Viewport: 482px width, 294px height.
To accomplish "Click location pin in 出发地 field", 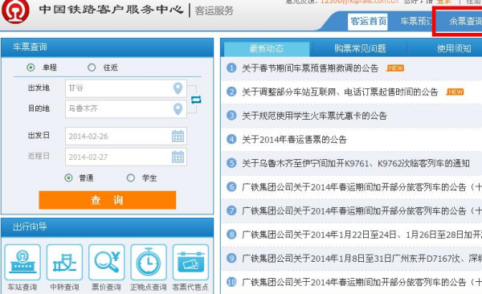I will pos(178,88).
